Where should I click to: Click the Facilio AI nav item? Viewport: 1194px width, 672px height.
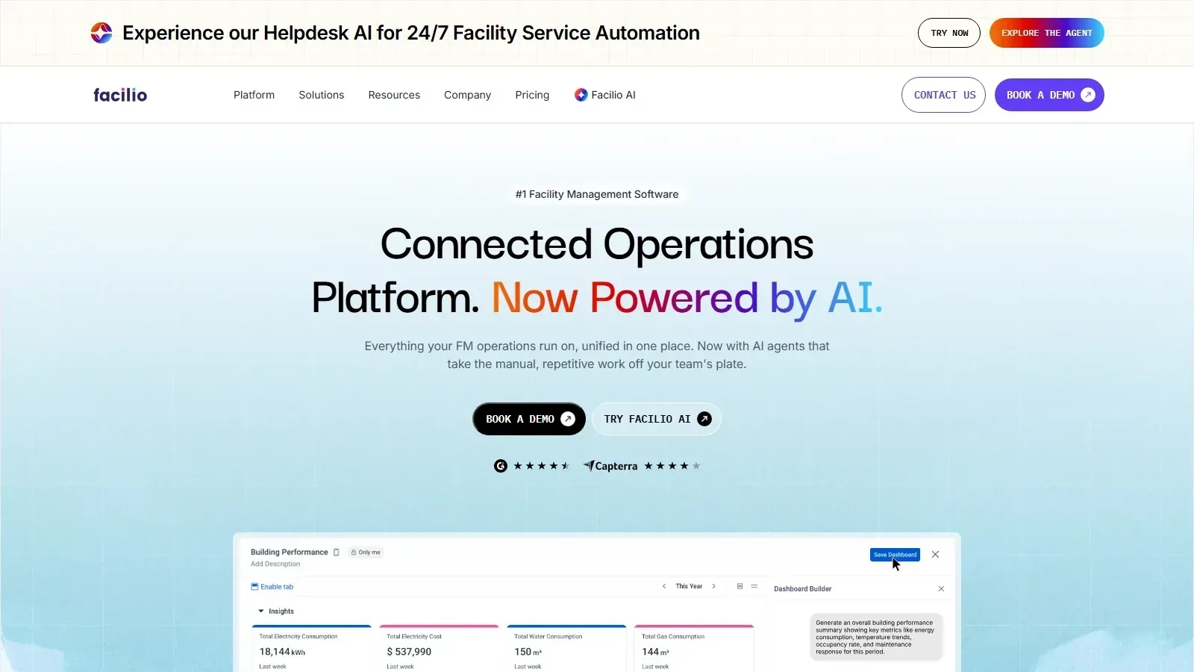point(605,95)
